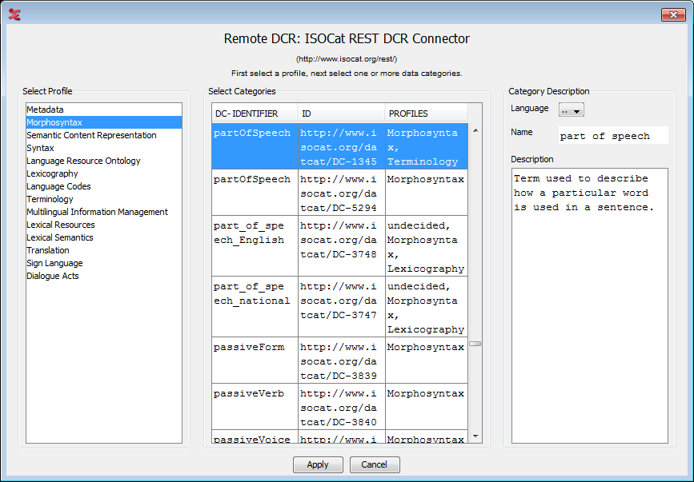Select the Syntax profile

tap(103, 148)
